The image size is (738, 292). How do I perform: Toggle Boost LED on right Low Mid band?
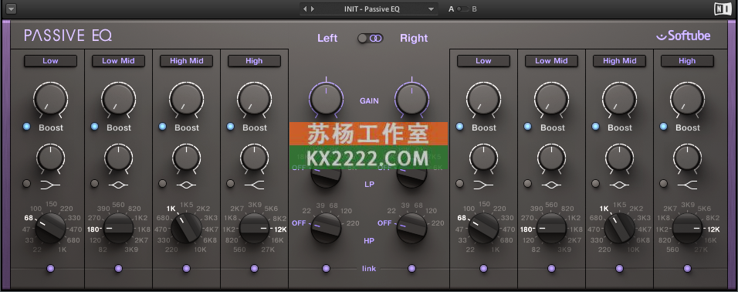527,127
